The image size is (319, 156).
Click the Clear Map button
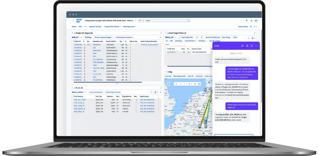tap(168, 76)
